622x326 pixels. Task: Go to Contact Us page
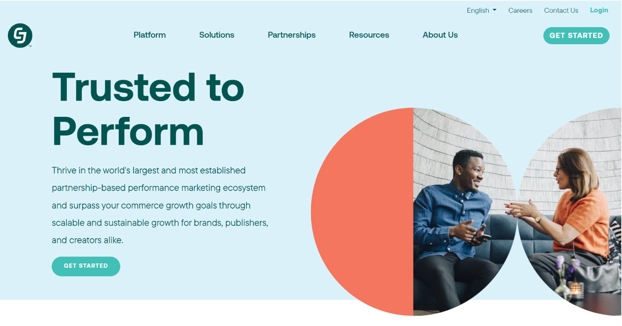click(x=561, y=10)
